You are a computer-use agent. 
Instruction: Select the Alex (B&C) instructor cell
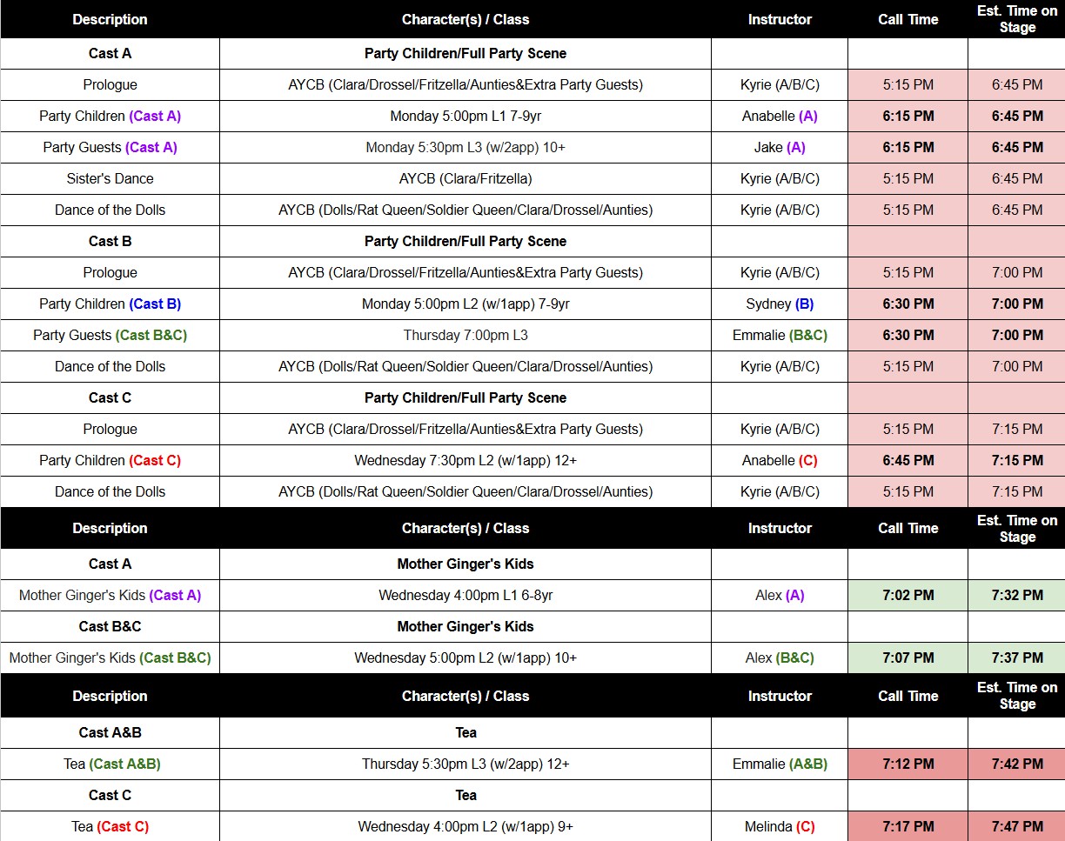(779, 658)
